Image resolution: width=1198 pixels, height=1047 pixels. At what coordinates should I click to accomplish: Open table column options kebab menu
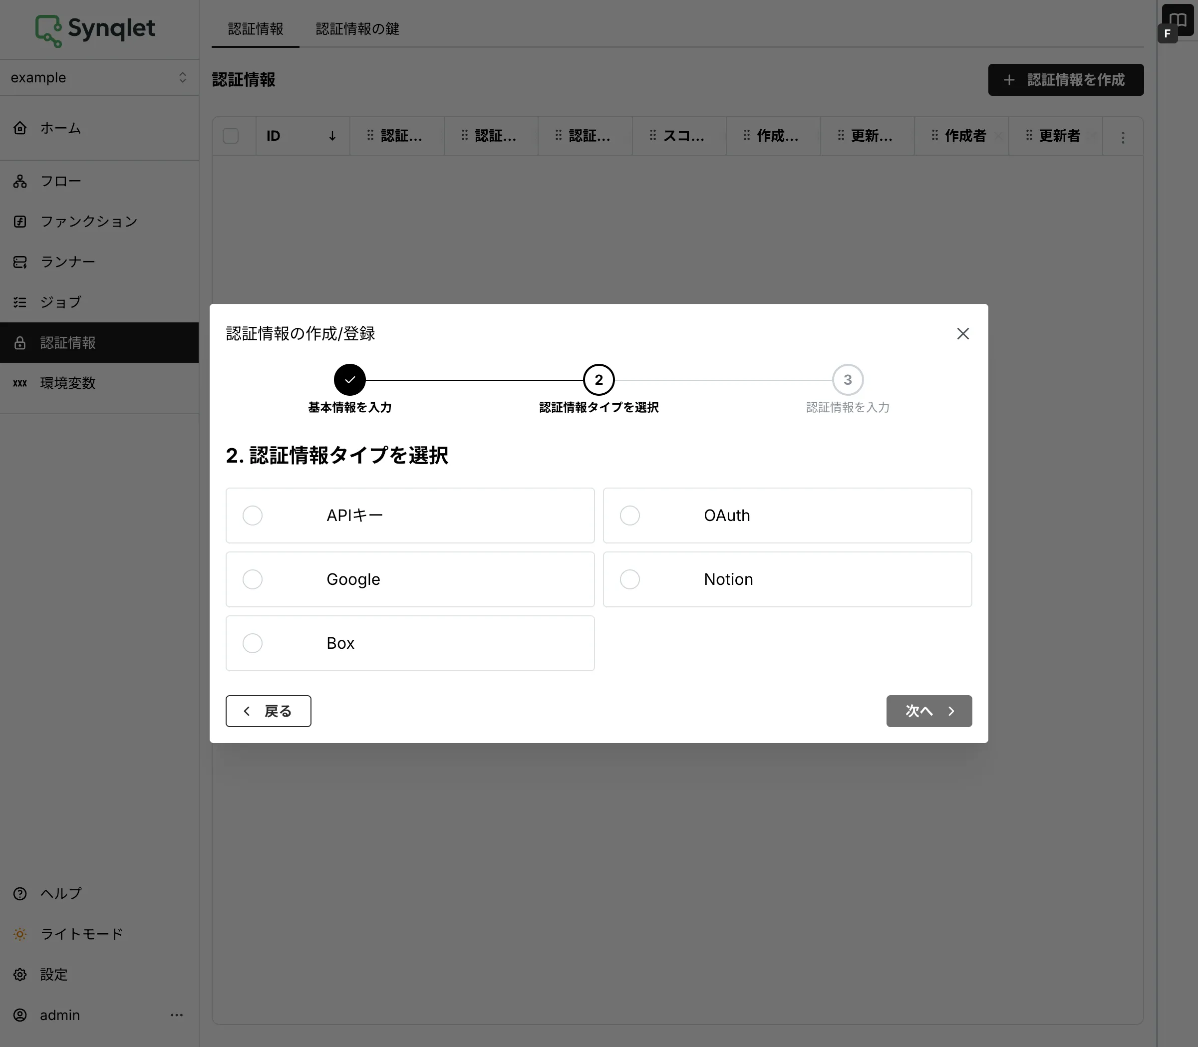click(1123, 137)
